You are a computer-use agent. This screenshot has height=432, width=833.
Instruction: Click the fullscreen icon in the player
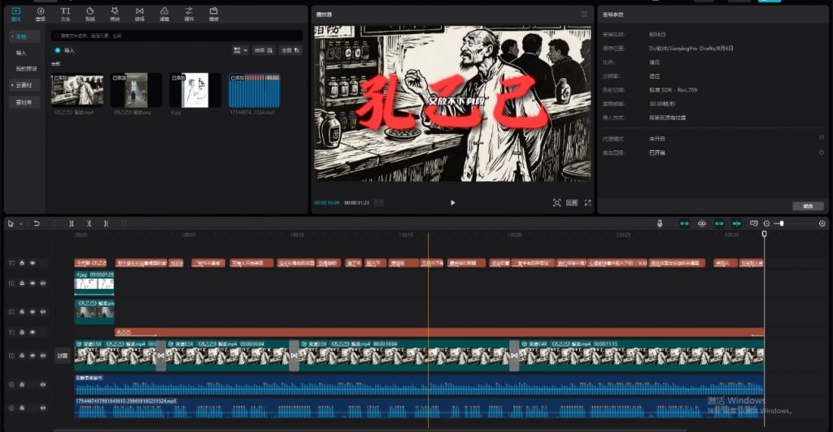(587, 202)
